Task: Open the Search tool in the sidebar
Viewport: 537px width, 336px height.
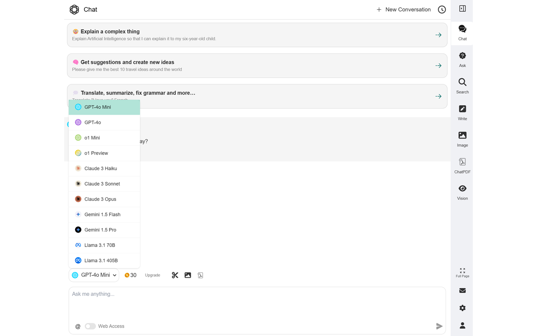Action: [x=462, y=86]
